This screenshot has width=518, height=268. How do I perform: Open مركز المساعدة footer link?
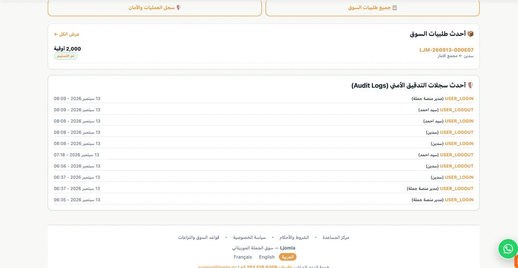click(336, 237)
